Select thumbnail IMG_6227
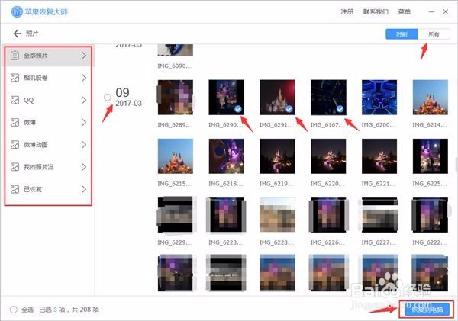This screenshot has width=458, height=321. (379, 215)
